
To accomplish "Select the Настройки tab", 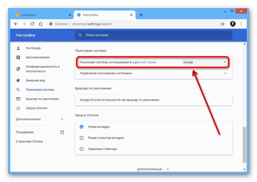I will pyautogui.click(x=105, y=15).
